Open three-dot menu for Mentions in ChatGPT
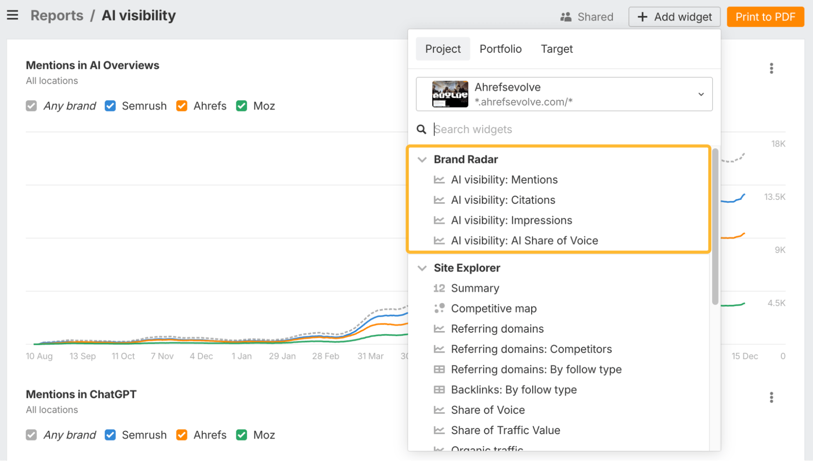 771,397
